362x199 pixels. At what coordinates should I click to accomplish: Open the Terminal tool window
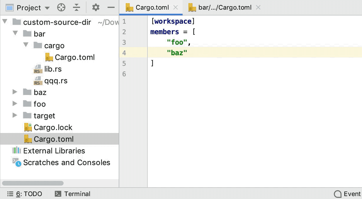[x=72, y=194]
